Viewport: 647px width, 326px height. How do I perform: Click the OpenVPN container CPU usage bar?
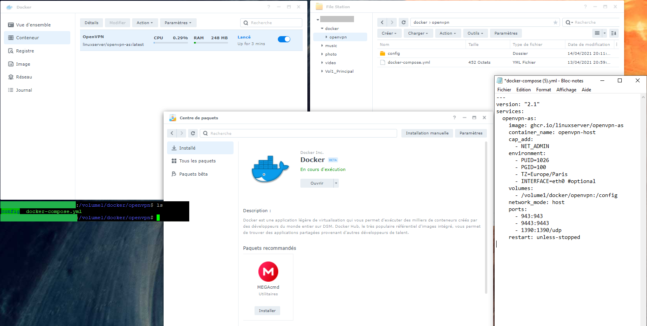[171, 43]
